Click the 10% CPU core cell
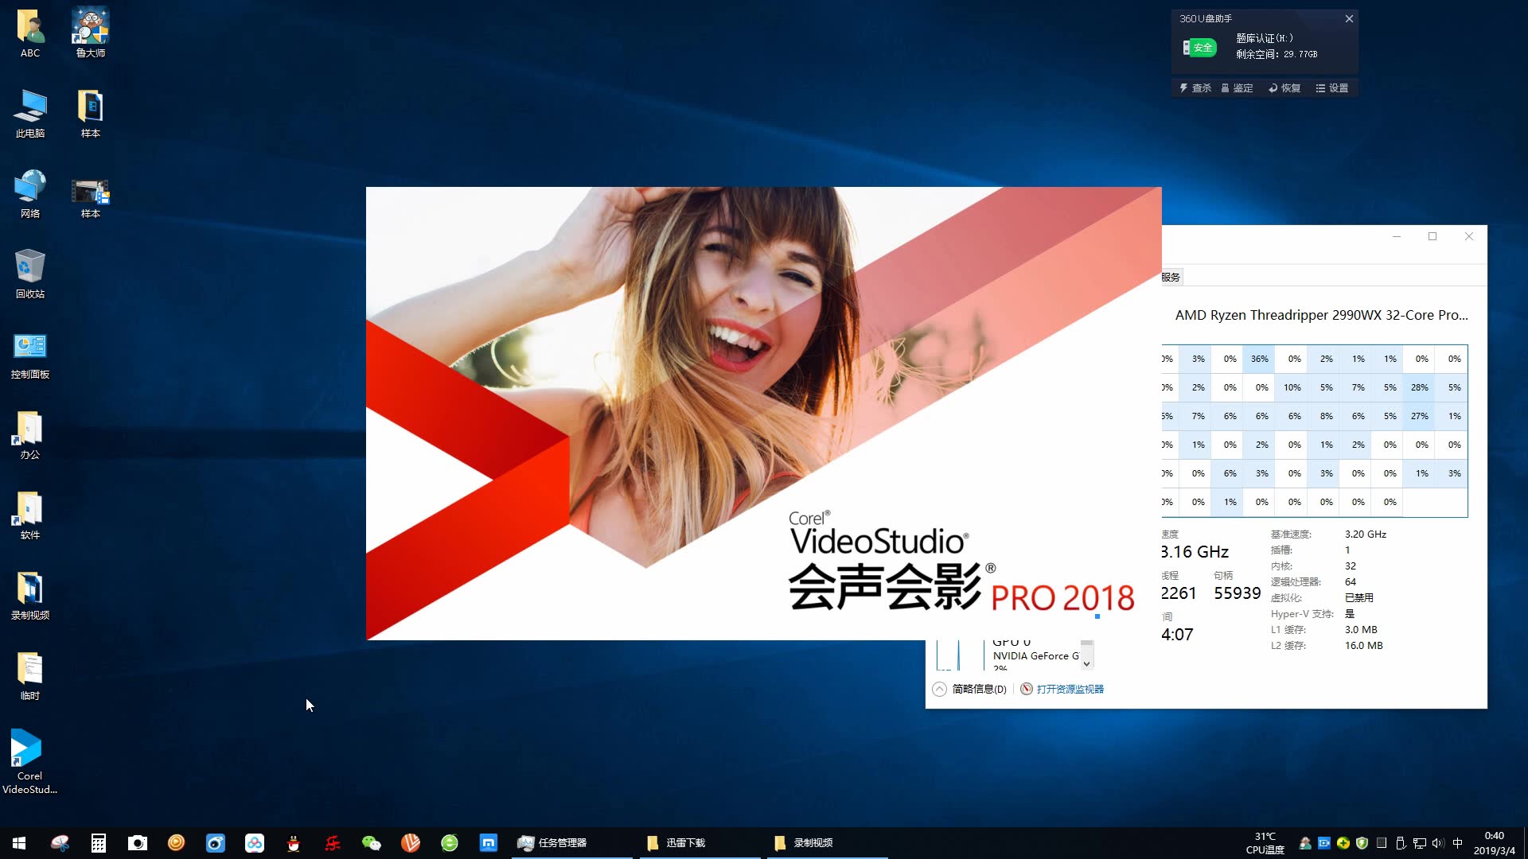This screenshot has width=1528, height=859. pyautogui.click(x=1292, y=387)
